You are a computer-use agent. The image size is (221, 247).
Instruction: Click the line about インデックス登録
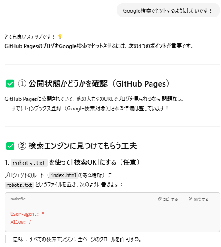[87, 108]
